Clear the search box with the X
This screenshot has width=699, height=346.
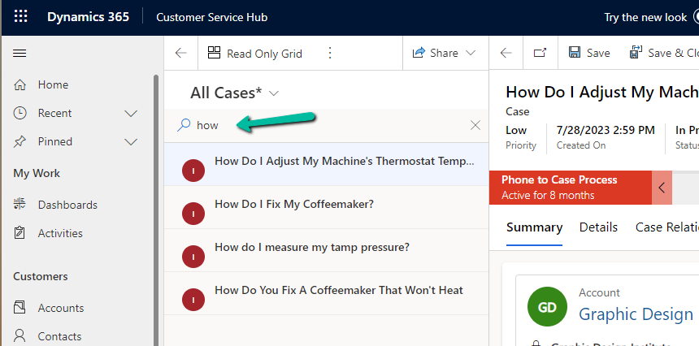pos(475,125)
